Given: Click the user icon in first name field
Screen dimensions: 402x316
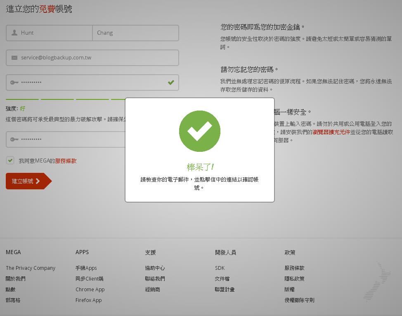Looking at the screenshot, I should tap(14, 33).
